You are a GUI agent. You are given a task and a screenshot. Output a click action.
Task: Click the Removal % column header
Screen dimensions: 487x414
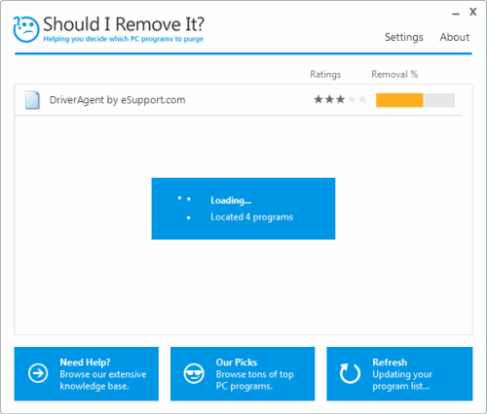[394, 74]
